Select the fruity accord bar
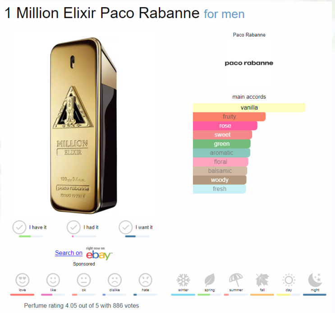Screen dimensions: 335x313 [x=229, y=117]
